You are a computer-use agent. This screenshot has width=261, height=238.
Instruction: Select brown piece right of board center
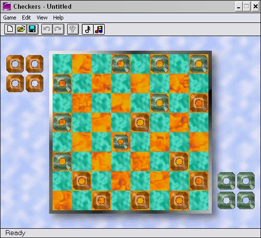[x=140, y=122]
